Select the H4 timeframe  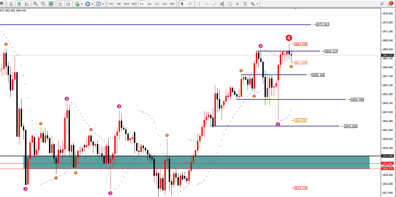click(x=149, y=4)
